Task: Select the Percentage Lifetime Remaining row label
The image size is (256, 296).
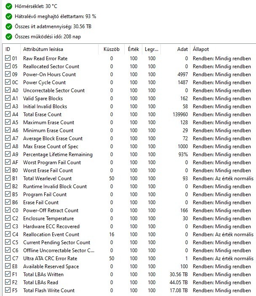Action: point(58,155)
